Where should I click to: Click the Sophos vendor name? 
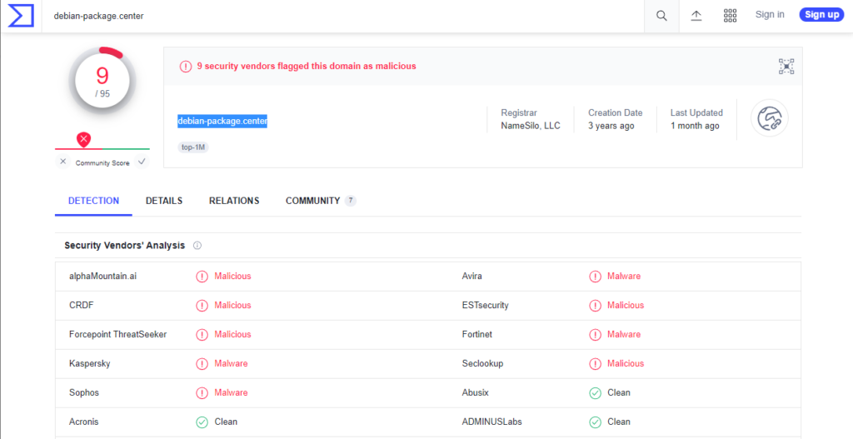(84, 392)
